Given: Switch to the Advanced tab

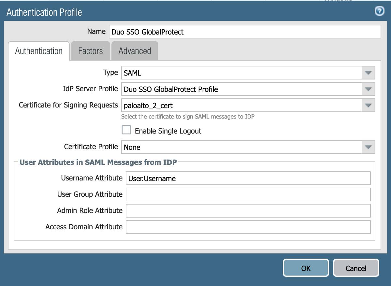Looking at the screenshot, I should [135, 50].
